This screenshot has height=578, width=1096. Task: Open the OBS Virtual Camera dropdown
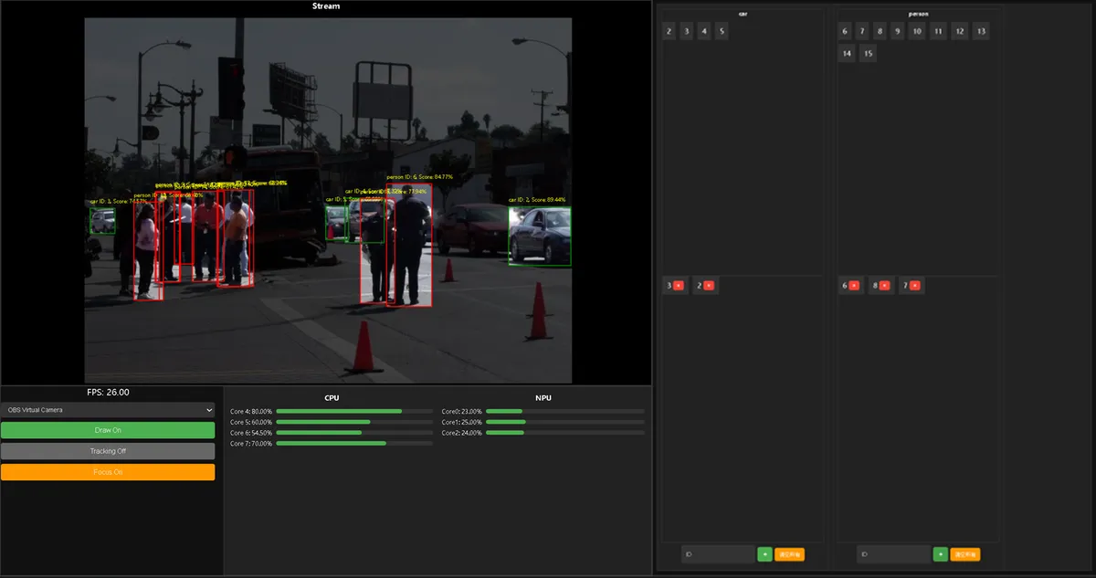click(108, 410)
